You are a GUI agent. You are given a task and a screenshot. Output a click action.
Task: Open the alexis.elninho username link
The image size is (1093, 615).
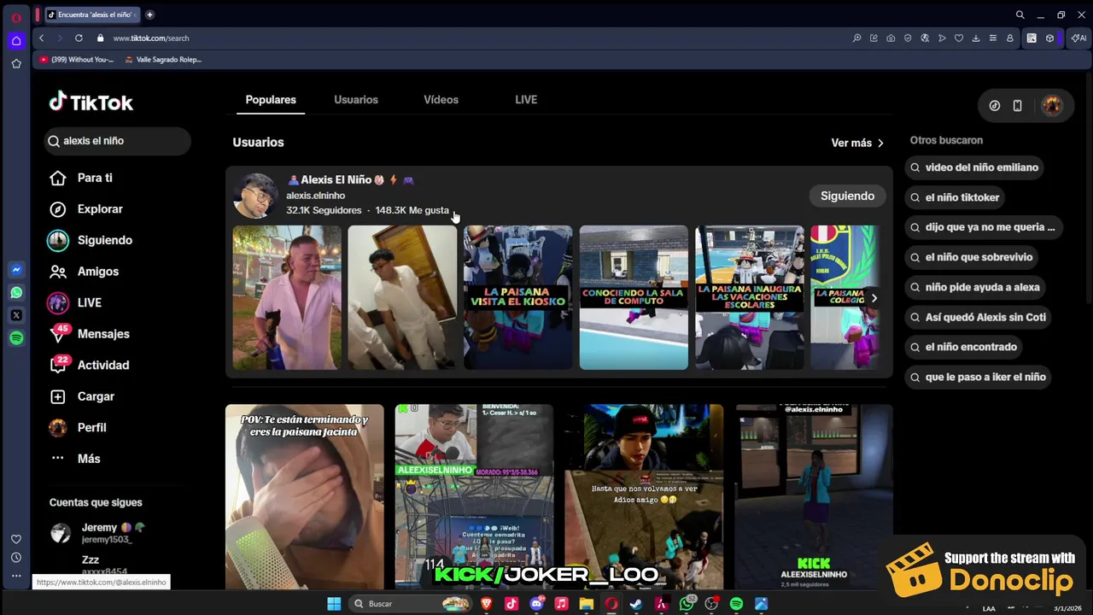(315, 196)
